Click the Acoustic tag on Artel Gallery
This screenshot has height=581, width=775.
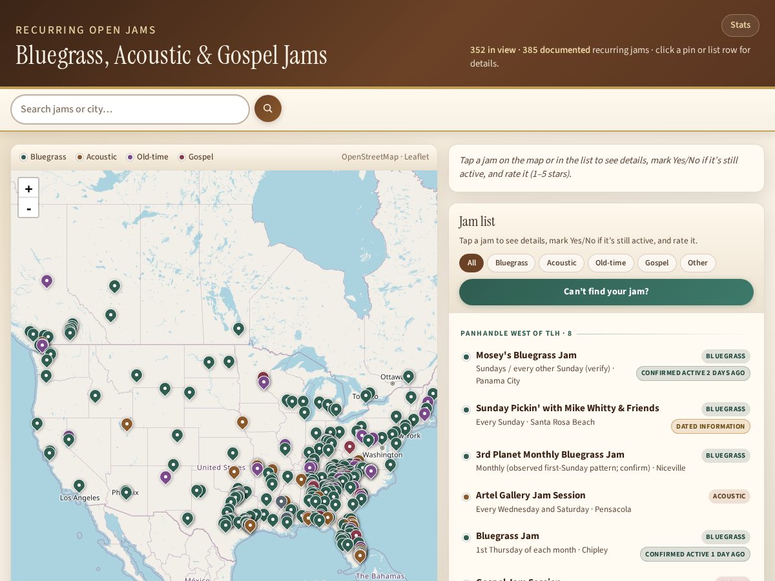click(729, 496)
